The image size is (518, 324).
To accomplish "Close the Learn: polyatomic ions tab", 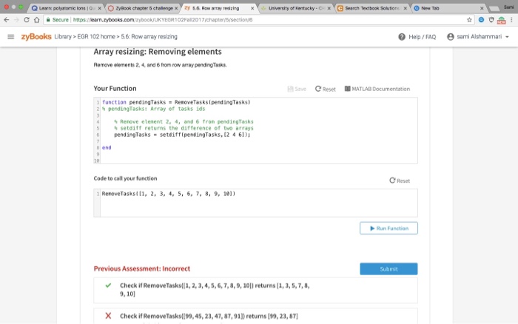I will tap(99, 8).
